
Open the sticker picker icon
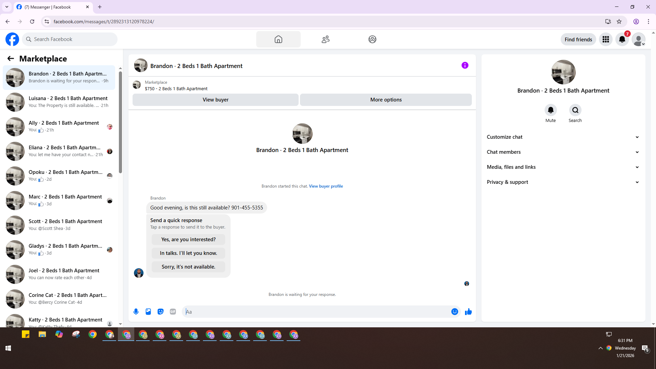pos(161,312)
